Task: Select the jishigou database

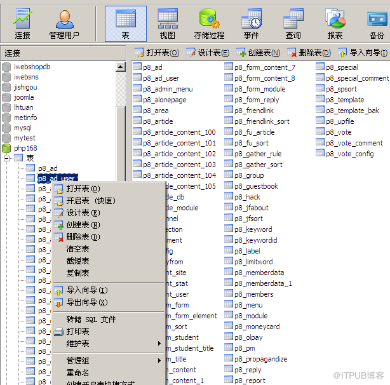Action: (25, 87)
